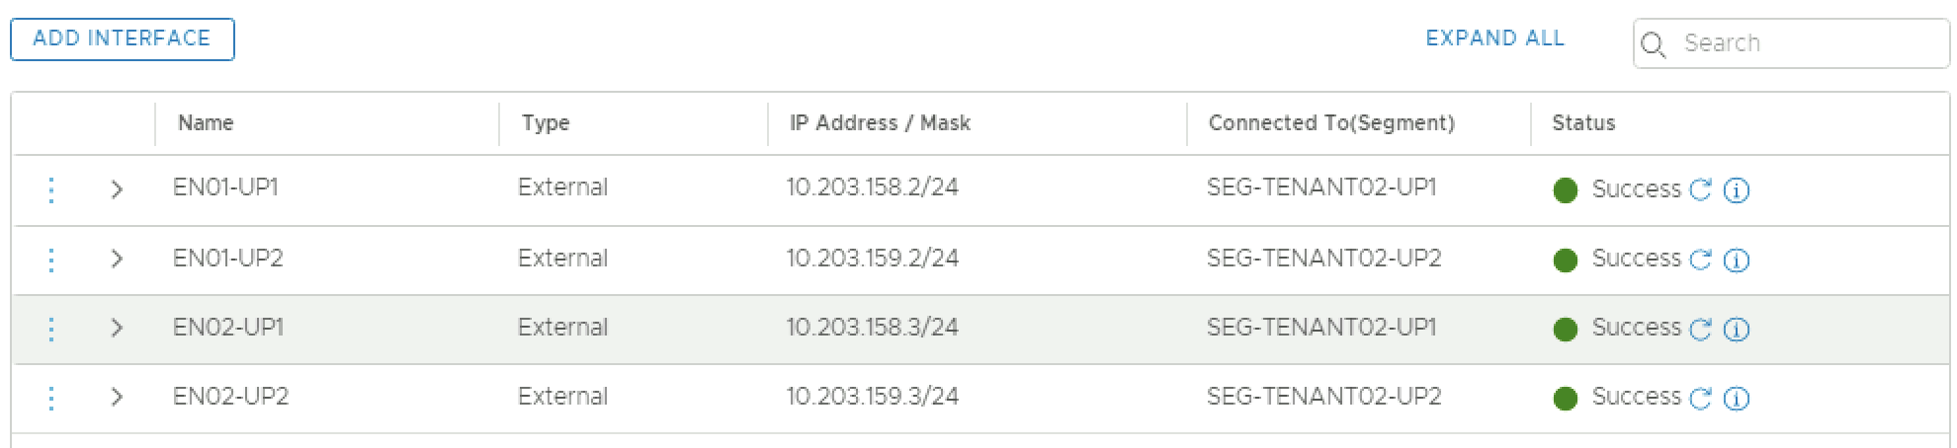This screenshot has height=448, width=1957.
Task: Open actions menu for EN01-UP2 row
Action: pos(51,260)
